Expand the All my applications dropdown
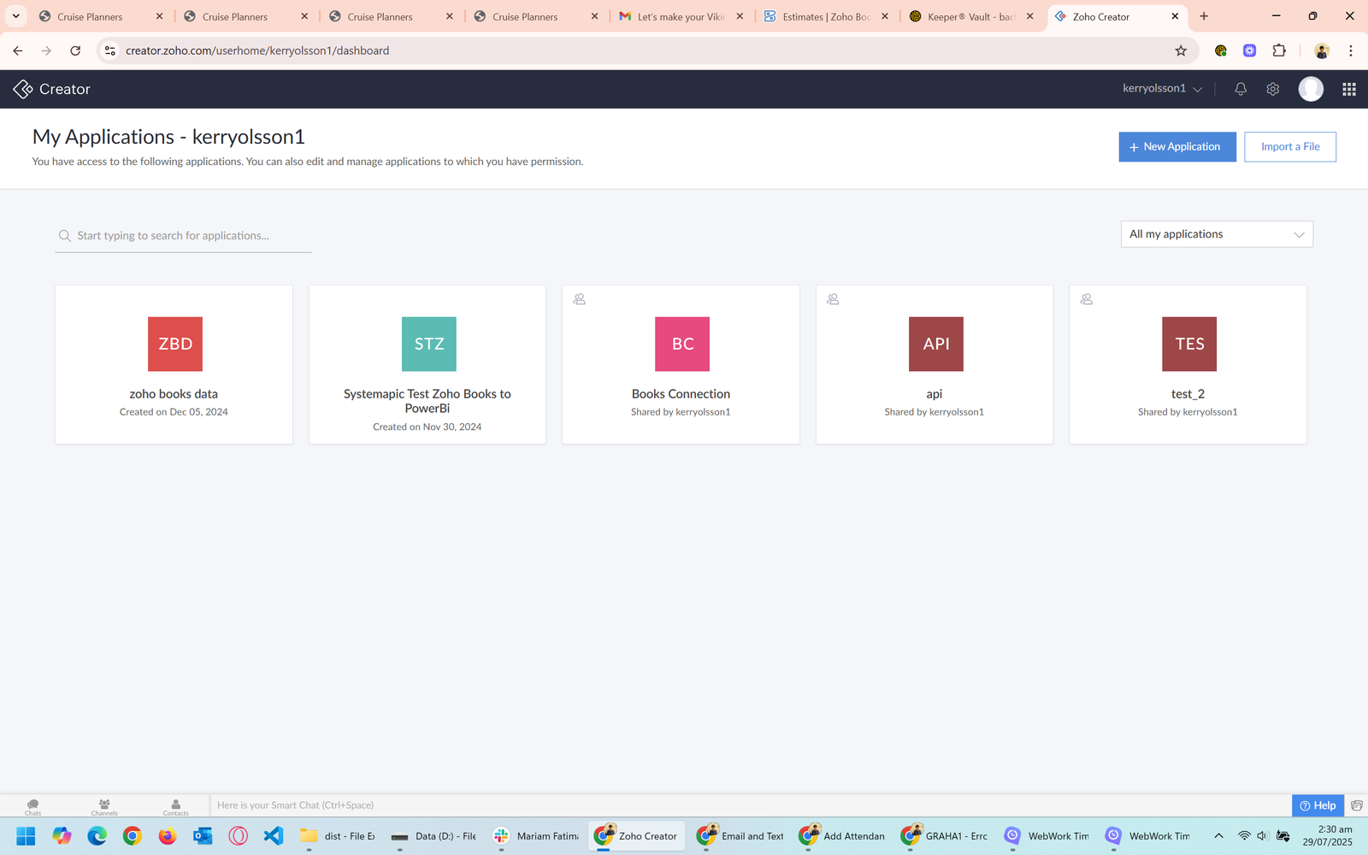Image resolution: width=1368 pixels, height=855 pixels. [x=1217, y=234]
